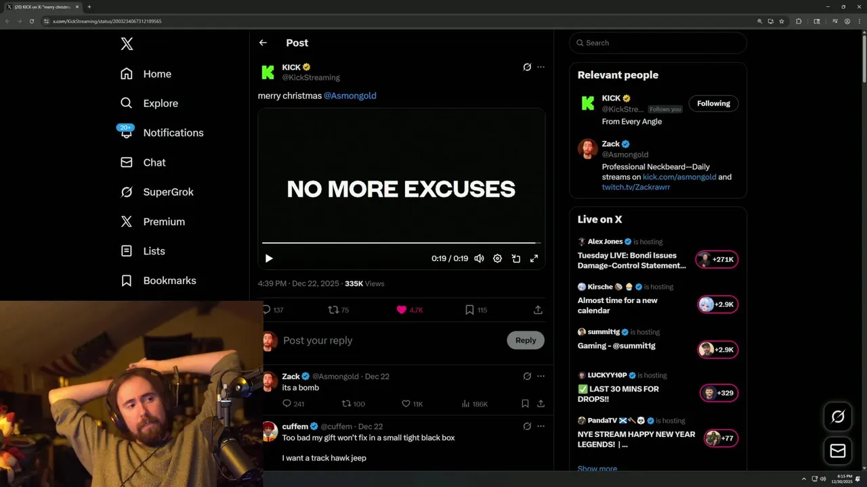Share Zack's "its a bomb" reply

point(541,404)
